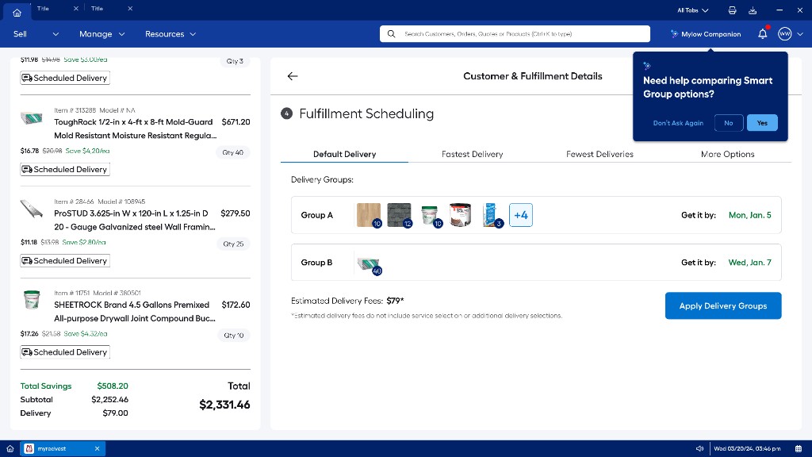Switch to the first Title tab
The image size is (812, 457).
click(x=43, y=8)
